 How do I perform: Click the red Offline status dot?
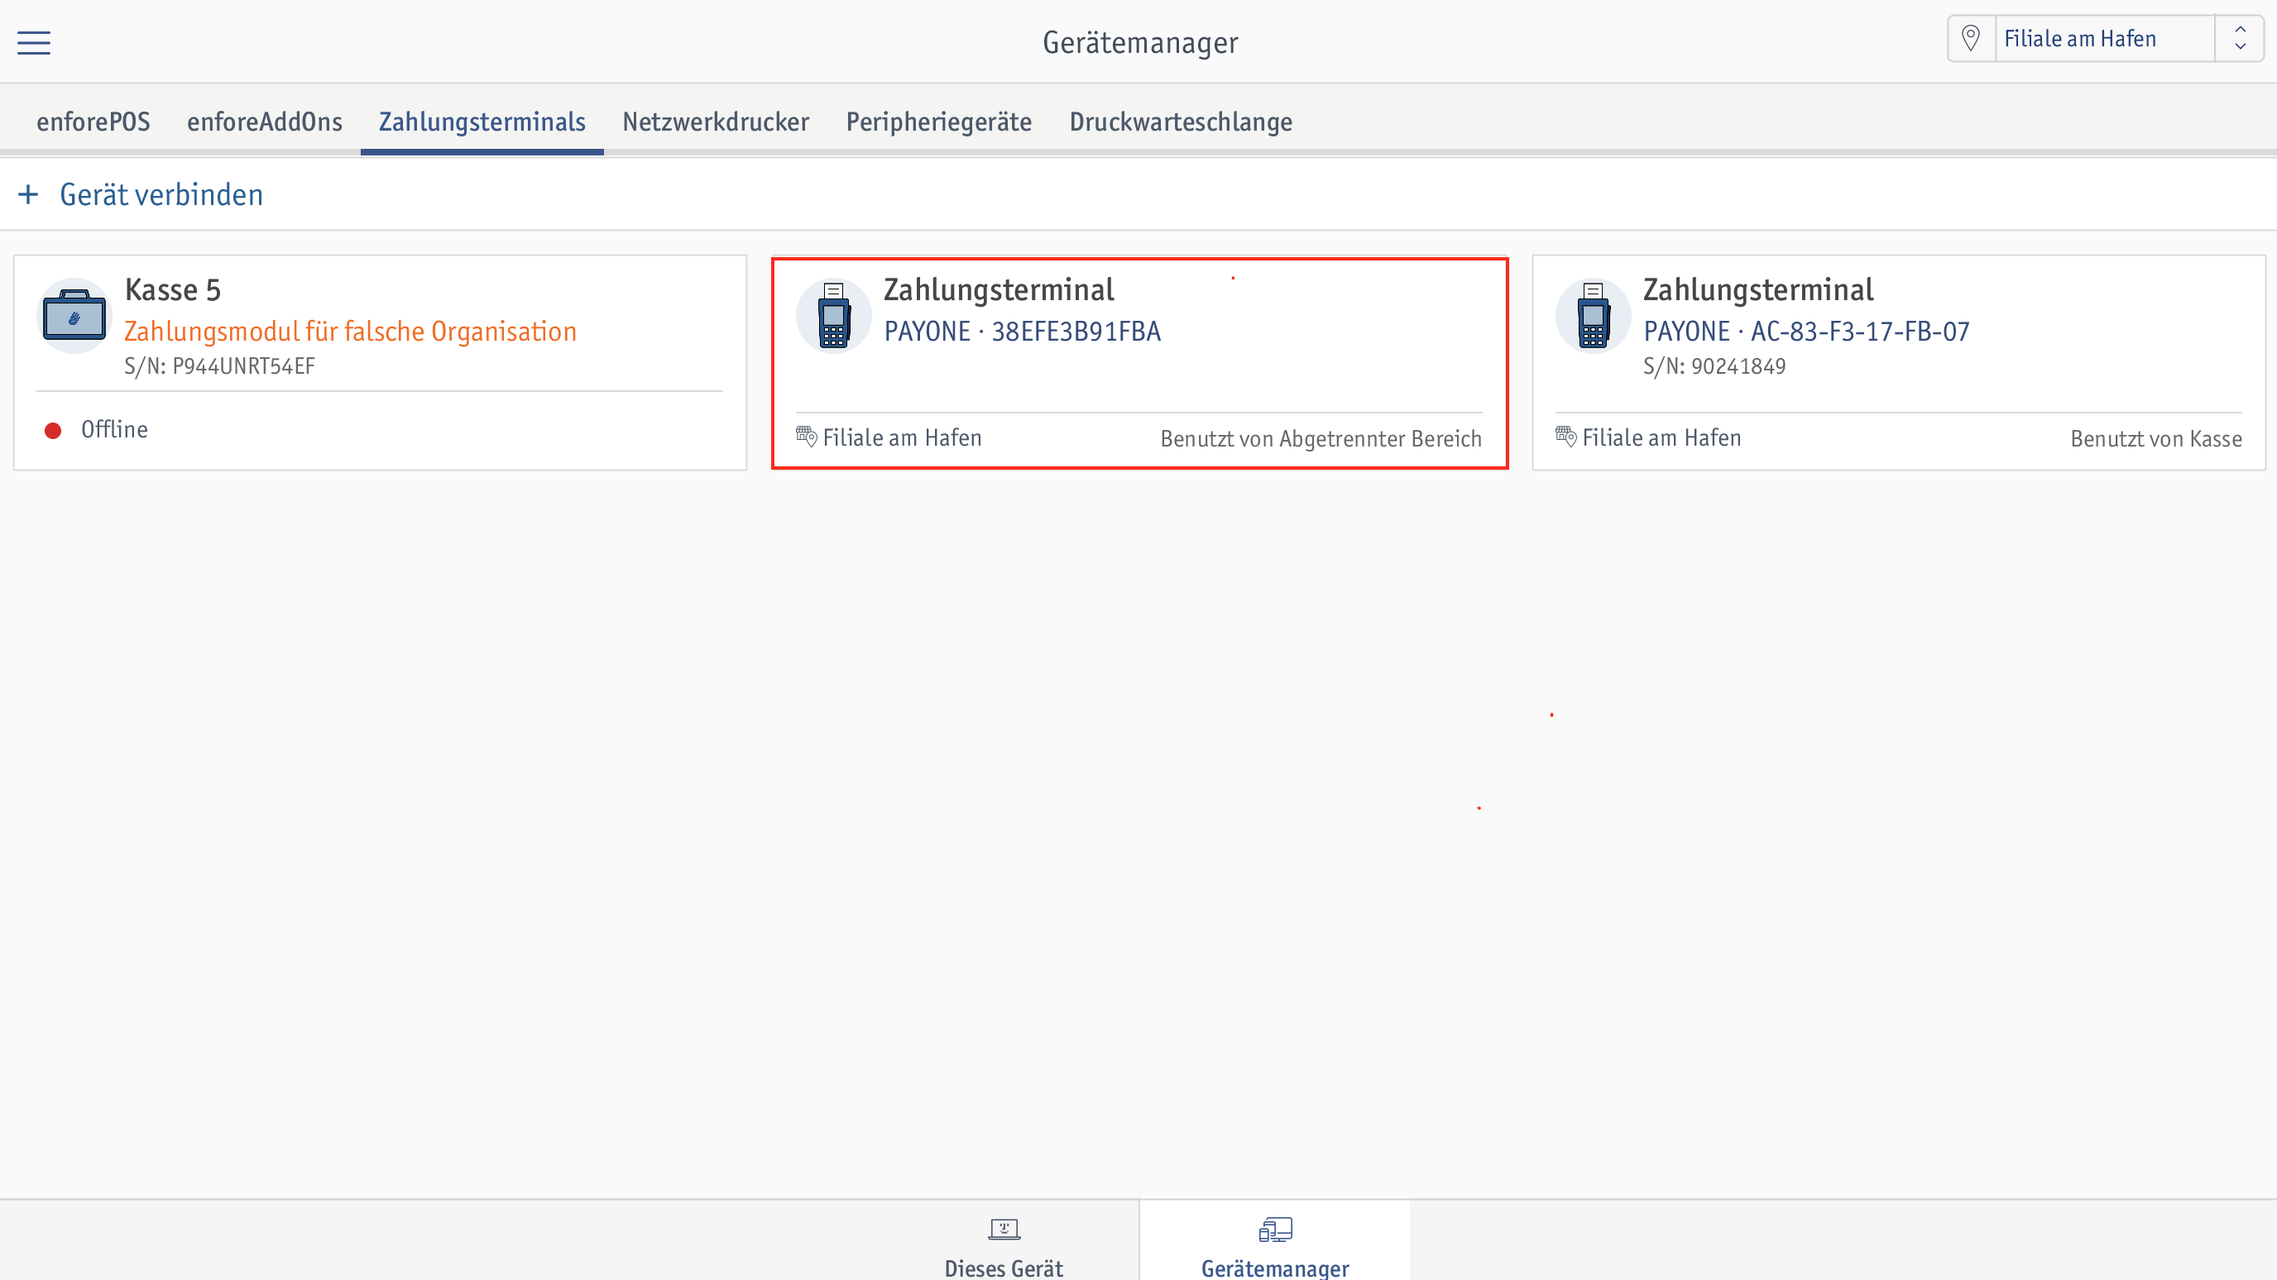coord(53,430)
